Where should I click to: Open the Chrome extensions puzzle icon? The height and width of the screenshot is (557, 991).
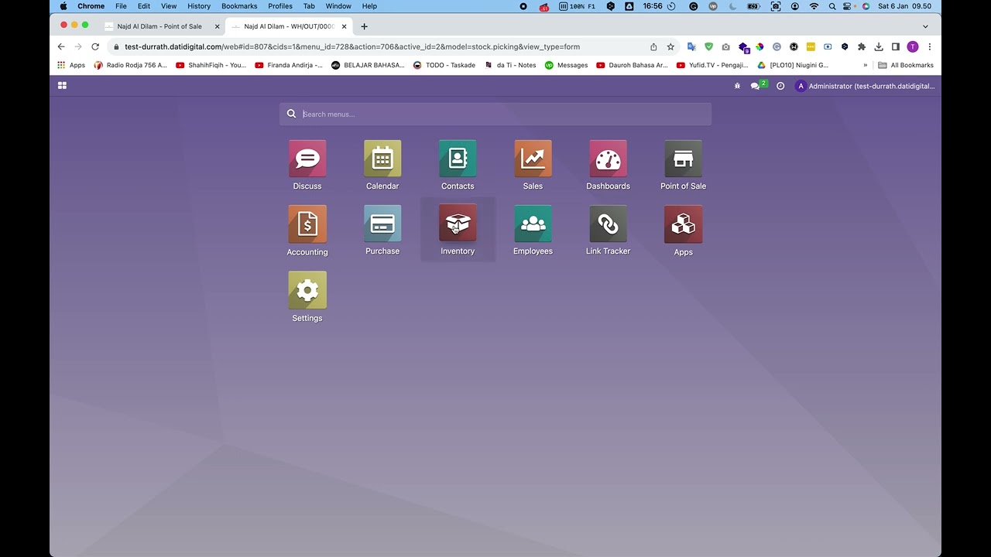tap(862, 46)
